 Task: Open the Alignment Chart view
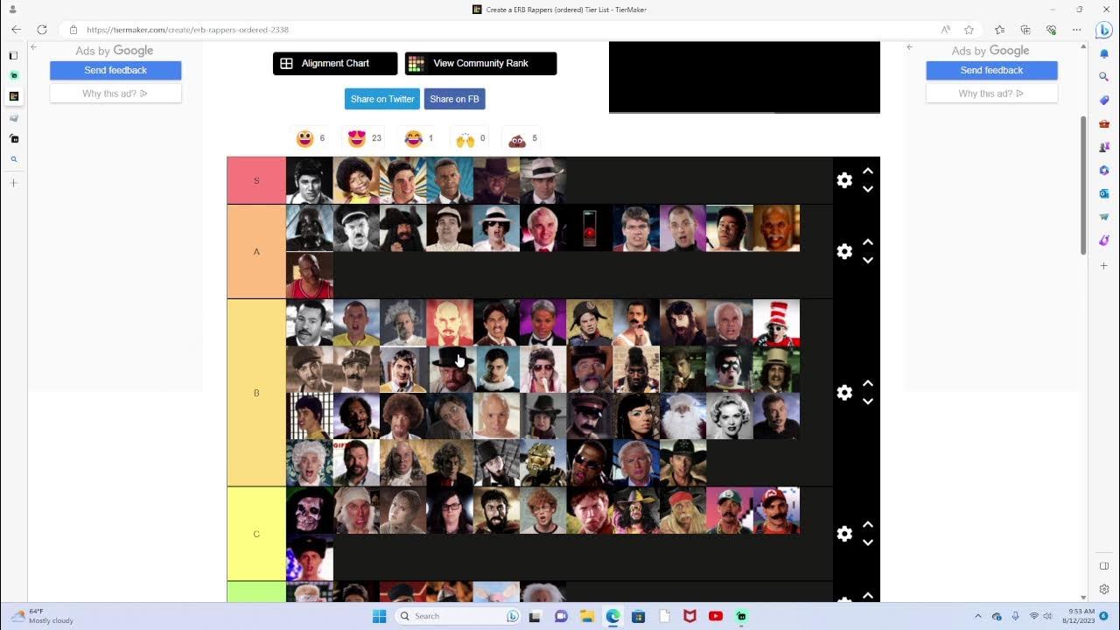[x=335, y=64]
